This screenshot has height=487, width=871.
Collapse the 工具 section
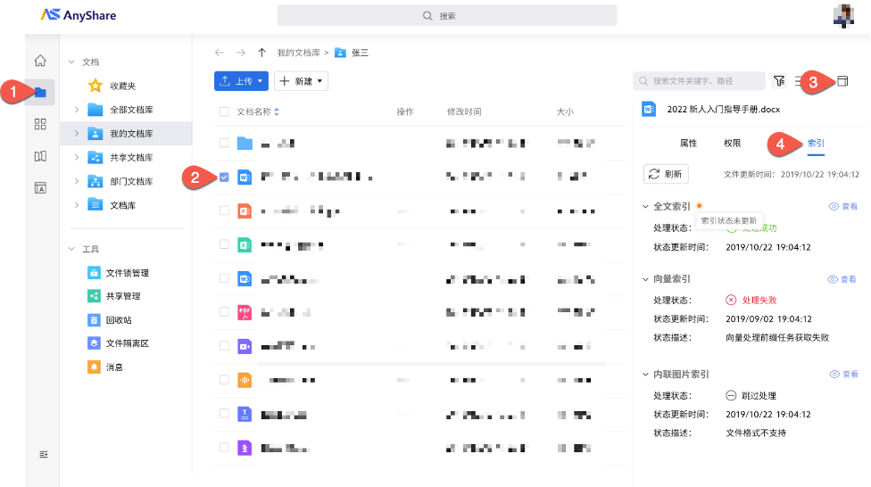(71, 249)
